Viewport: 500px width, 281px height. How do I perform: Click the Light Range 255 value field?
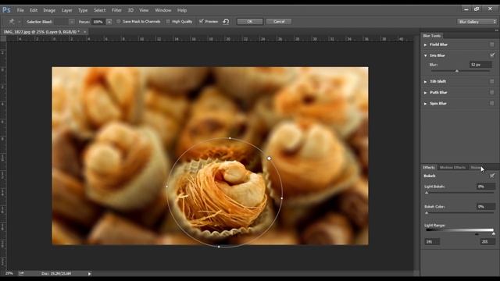487,242
